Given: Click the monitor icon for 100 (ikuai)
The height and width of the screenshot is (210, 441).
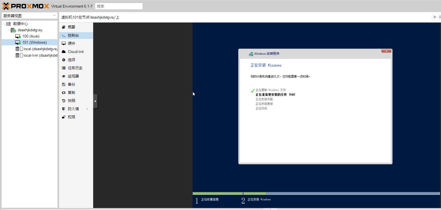Looking at the screenshot, I should (18, 36).
